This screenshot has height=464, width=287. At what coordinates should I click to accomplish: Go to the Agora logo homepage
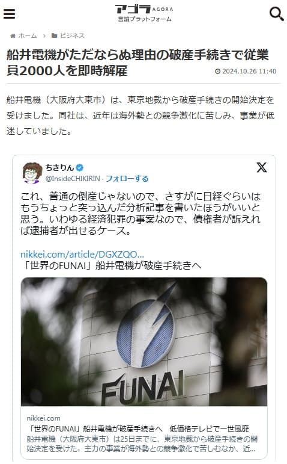point(143,13)
